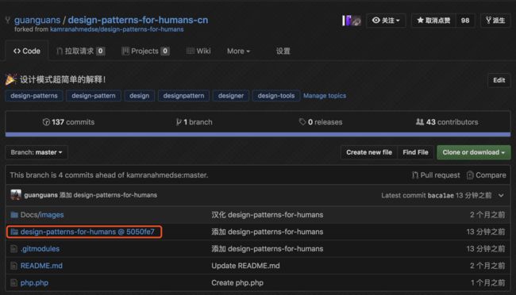Open the Branch: master dropdown

pyautogui.click(x=37, y=152)
